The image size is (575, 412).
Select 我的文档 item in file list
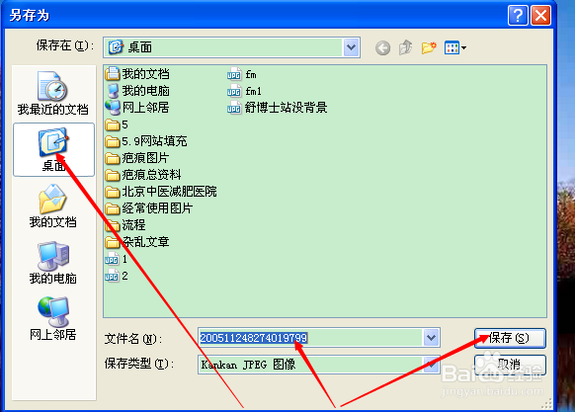pyautogui.click(x=137, y=74)
